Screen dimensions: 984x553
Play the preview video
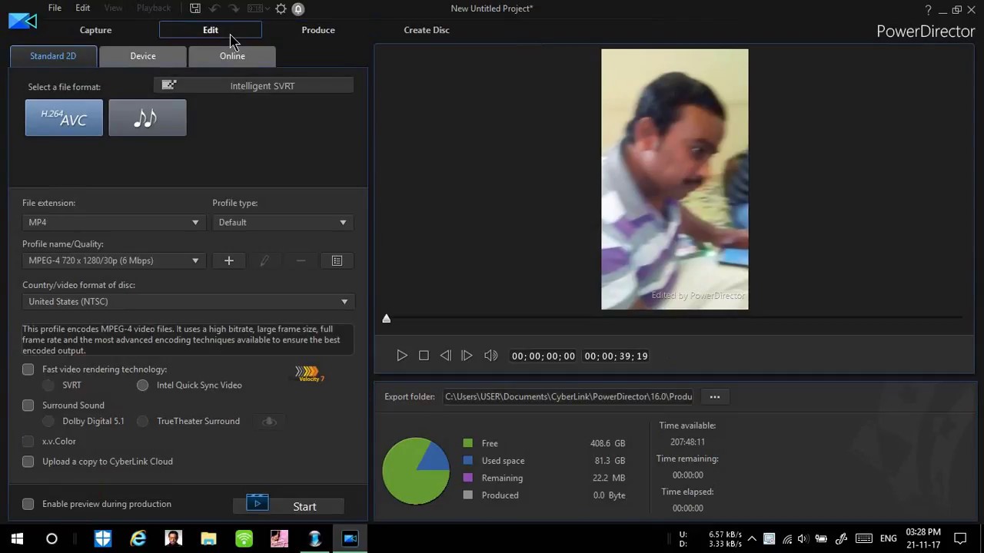401,356
